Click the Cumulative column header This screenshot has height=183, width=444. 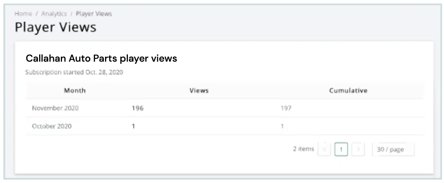pos(348,90)
